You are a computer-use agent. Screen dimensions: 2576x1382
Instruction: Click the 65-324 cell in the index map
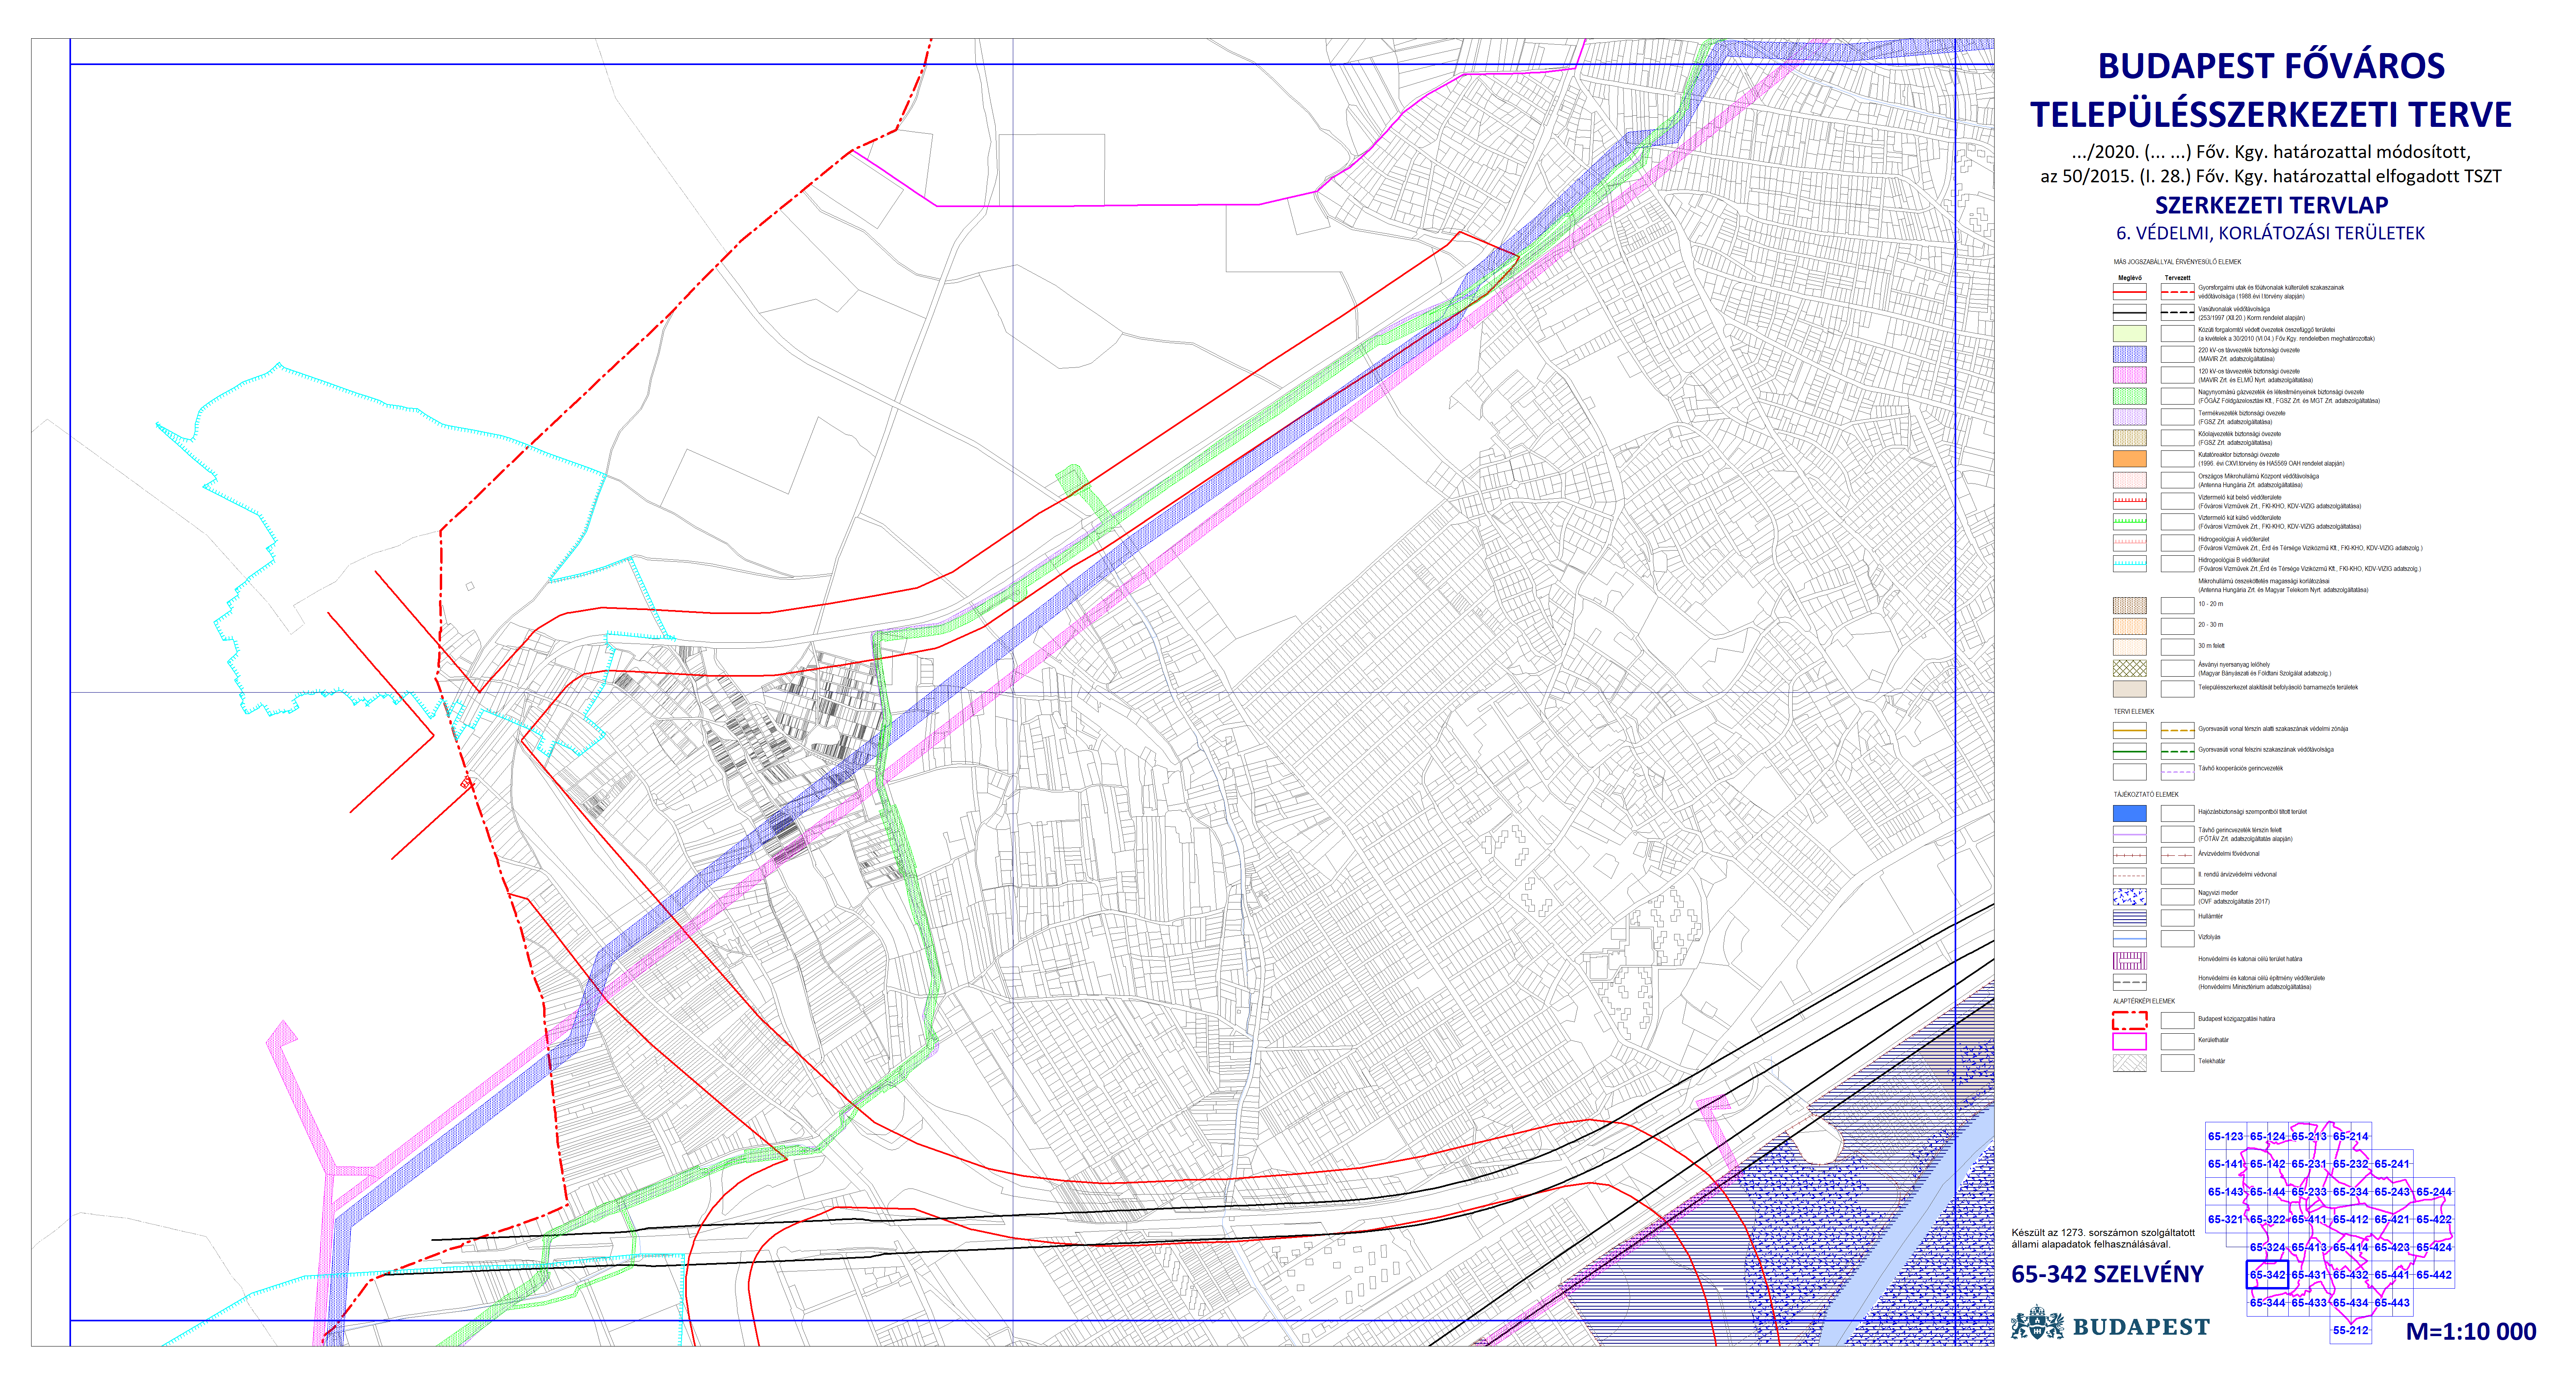click(2267, 1247)
